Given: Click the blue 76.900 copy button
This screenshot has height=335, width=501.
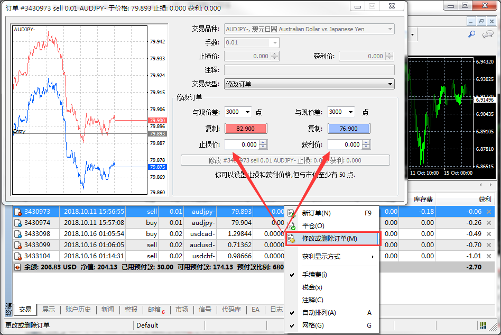Looking at the screenshot, I should tap(349, 129).
